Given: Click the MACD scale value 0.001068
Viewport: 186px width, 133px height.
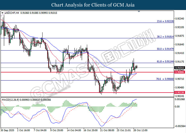Looking at the screenshot, I should click(x=180, y=99).
